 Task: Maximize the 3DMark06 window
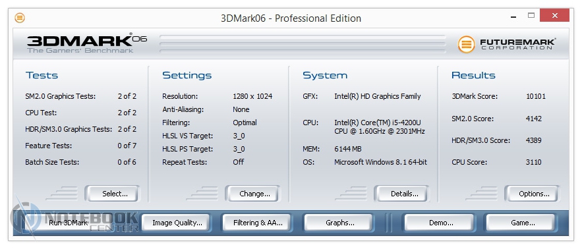[531, 16]
